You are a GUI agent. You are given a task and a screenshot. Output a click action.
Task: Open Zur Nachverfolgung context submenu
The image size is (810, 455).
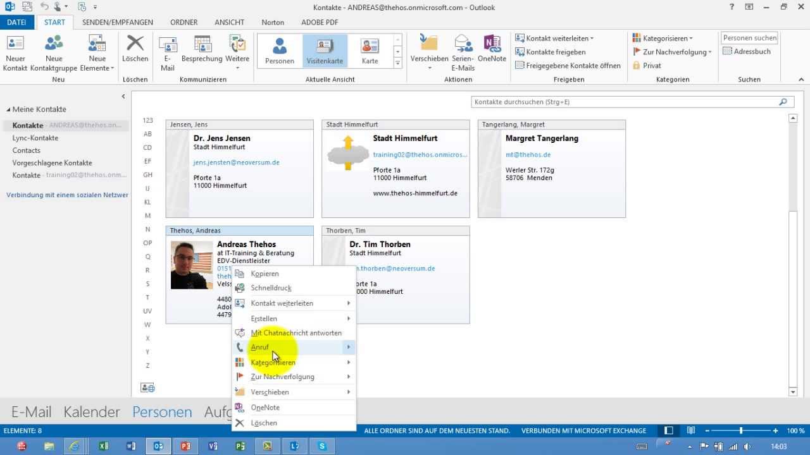(294, 377)
